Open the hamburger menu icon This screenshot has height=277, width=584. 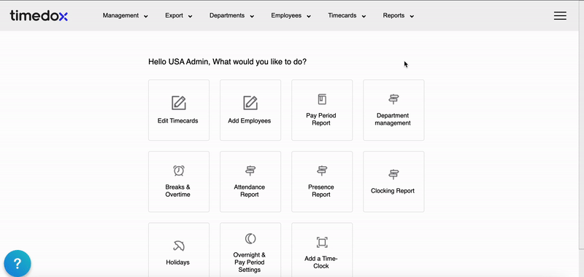pos(560,15)
